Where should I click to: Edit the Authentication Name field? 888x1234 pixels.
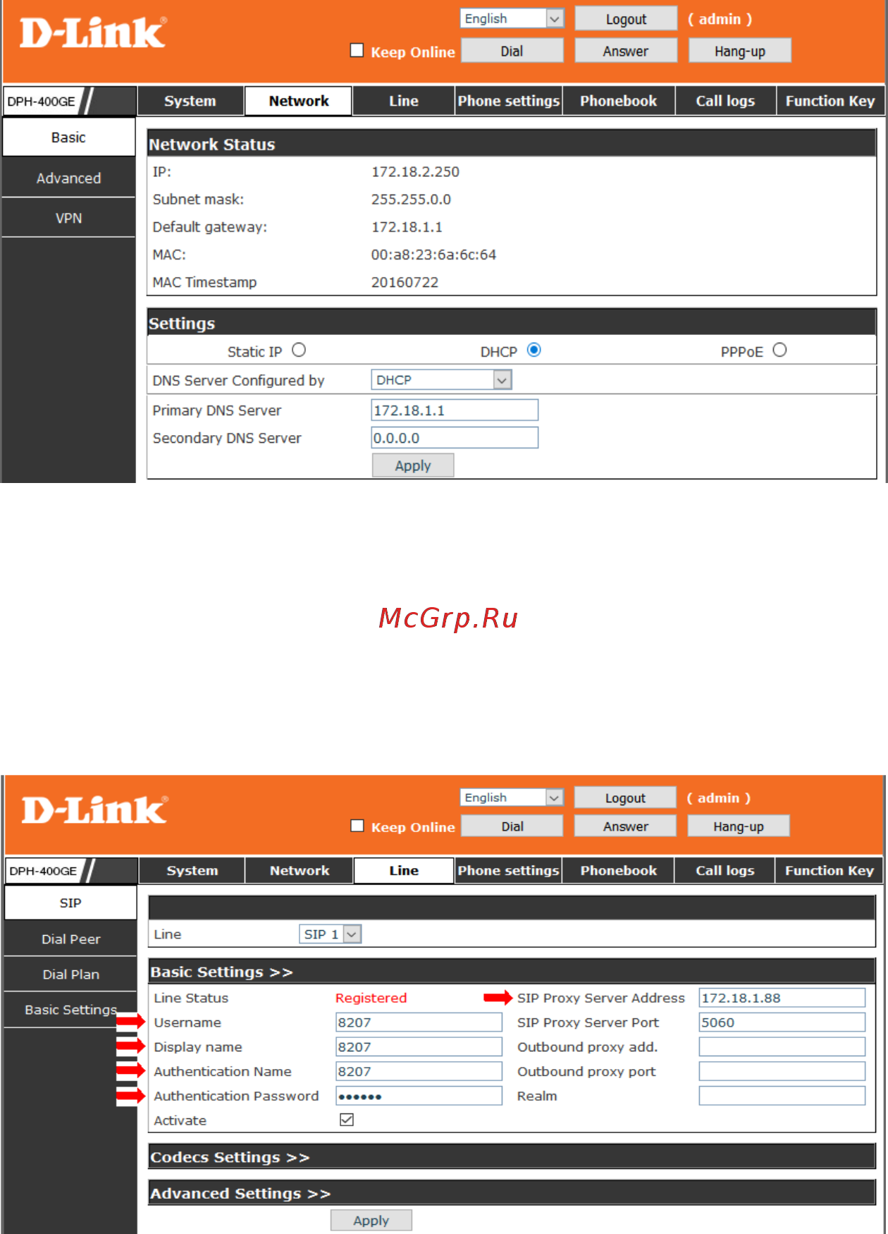[x=419, y=1071]
